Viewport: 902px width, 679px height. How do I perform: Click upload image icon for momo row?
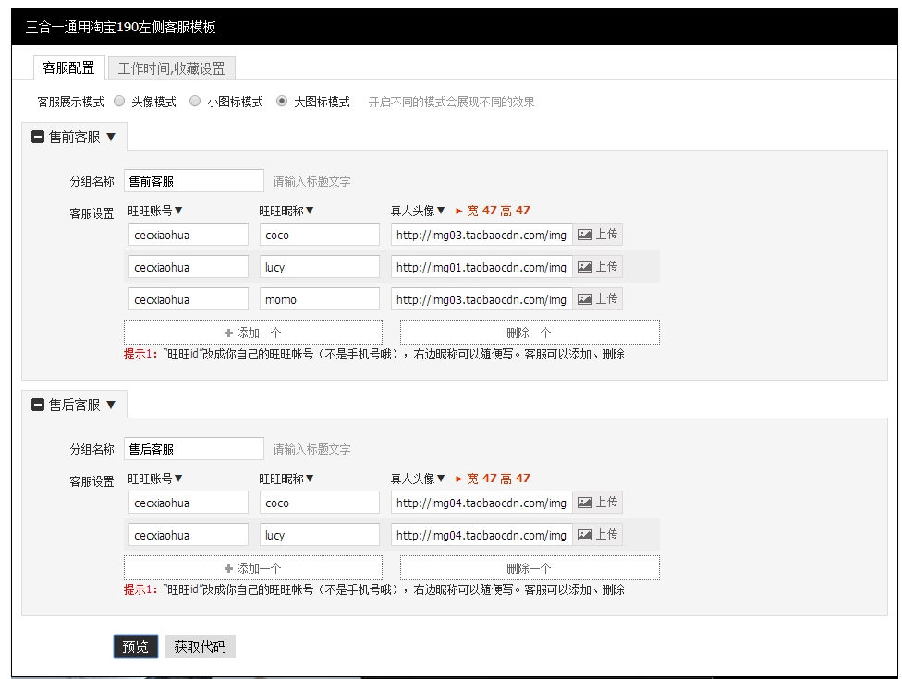coord(585,299)
